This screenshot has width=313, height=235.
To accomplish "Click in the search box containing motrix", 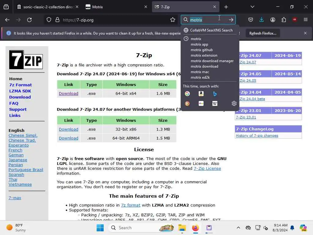I will point(208,20).
